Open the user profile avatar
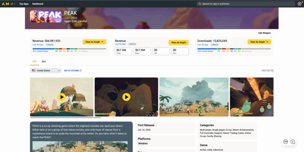 299,4
